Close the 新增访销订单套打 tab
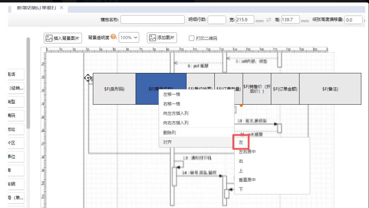The height and width of the screenshot is (208, 369). pos(62,8)
